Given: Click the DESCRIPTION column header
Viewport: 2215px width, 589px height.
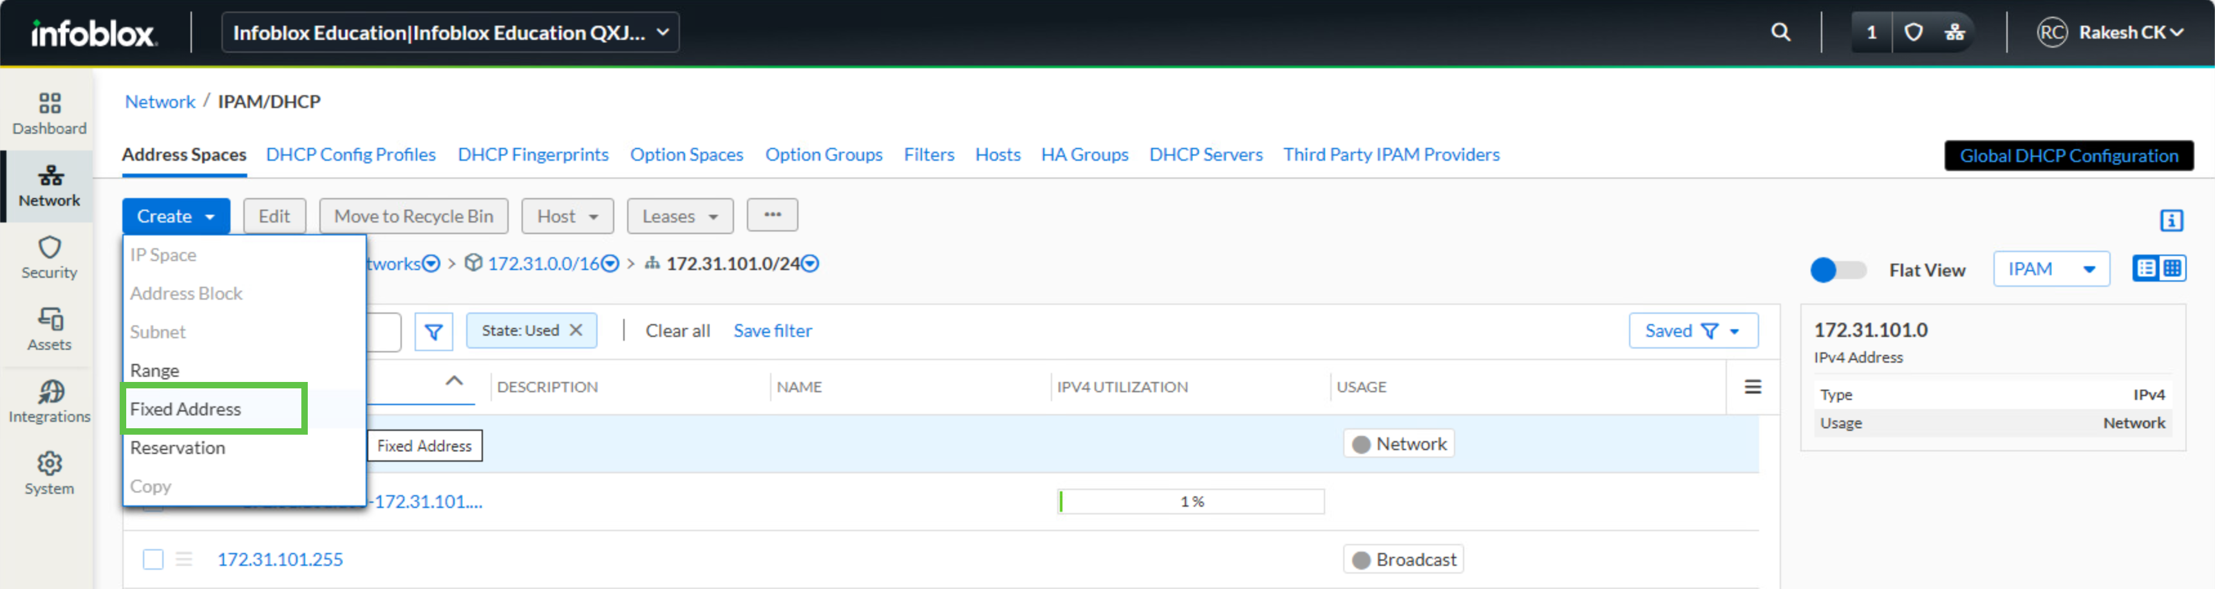Looking at the screenshot, I should pyautogui.click(x=547, y=387).
